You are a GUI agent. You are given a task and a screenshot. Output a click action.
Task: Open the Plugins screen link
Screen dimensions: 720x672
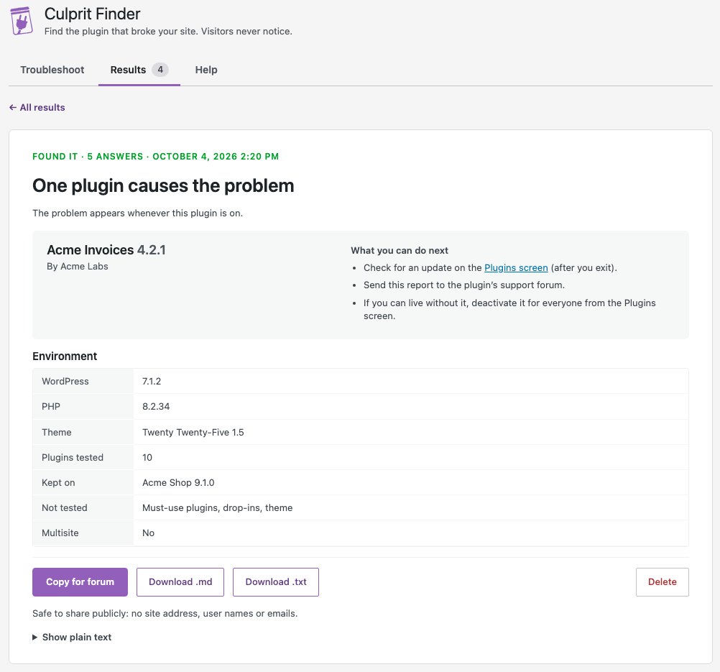(516, 268)
